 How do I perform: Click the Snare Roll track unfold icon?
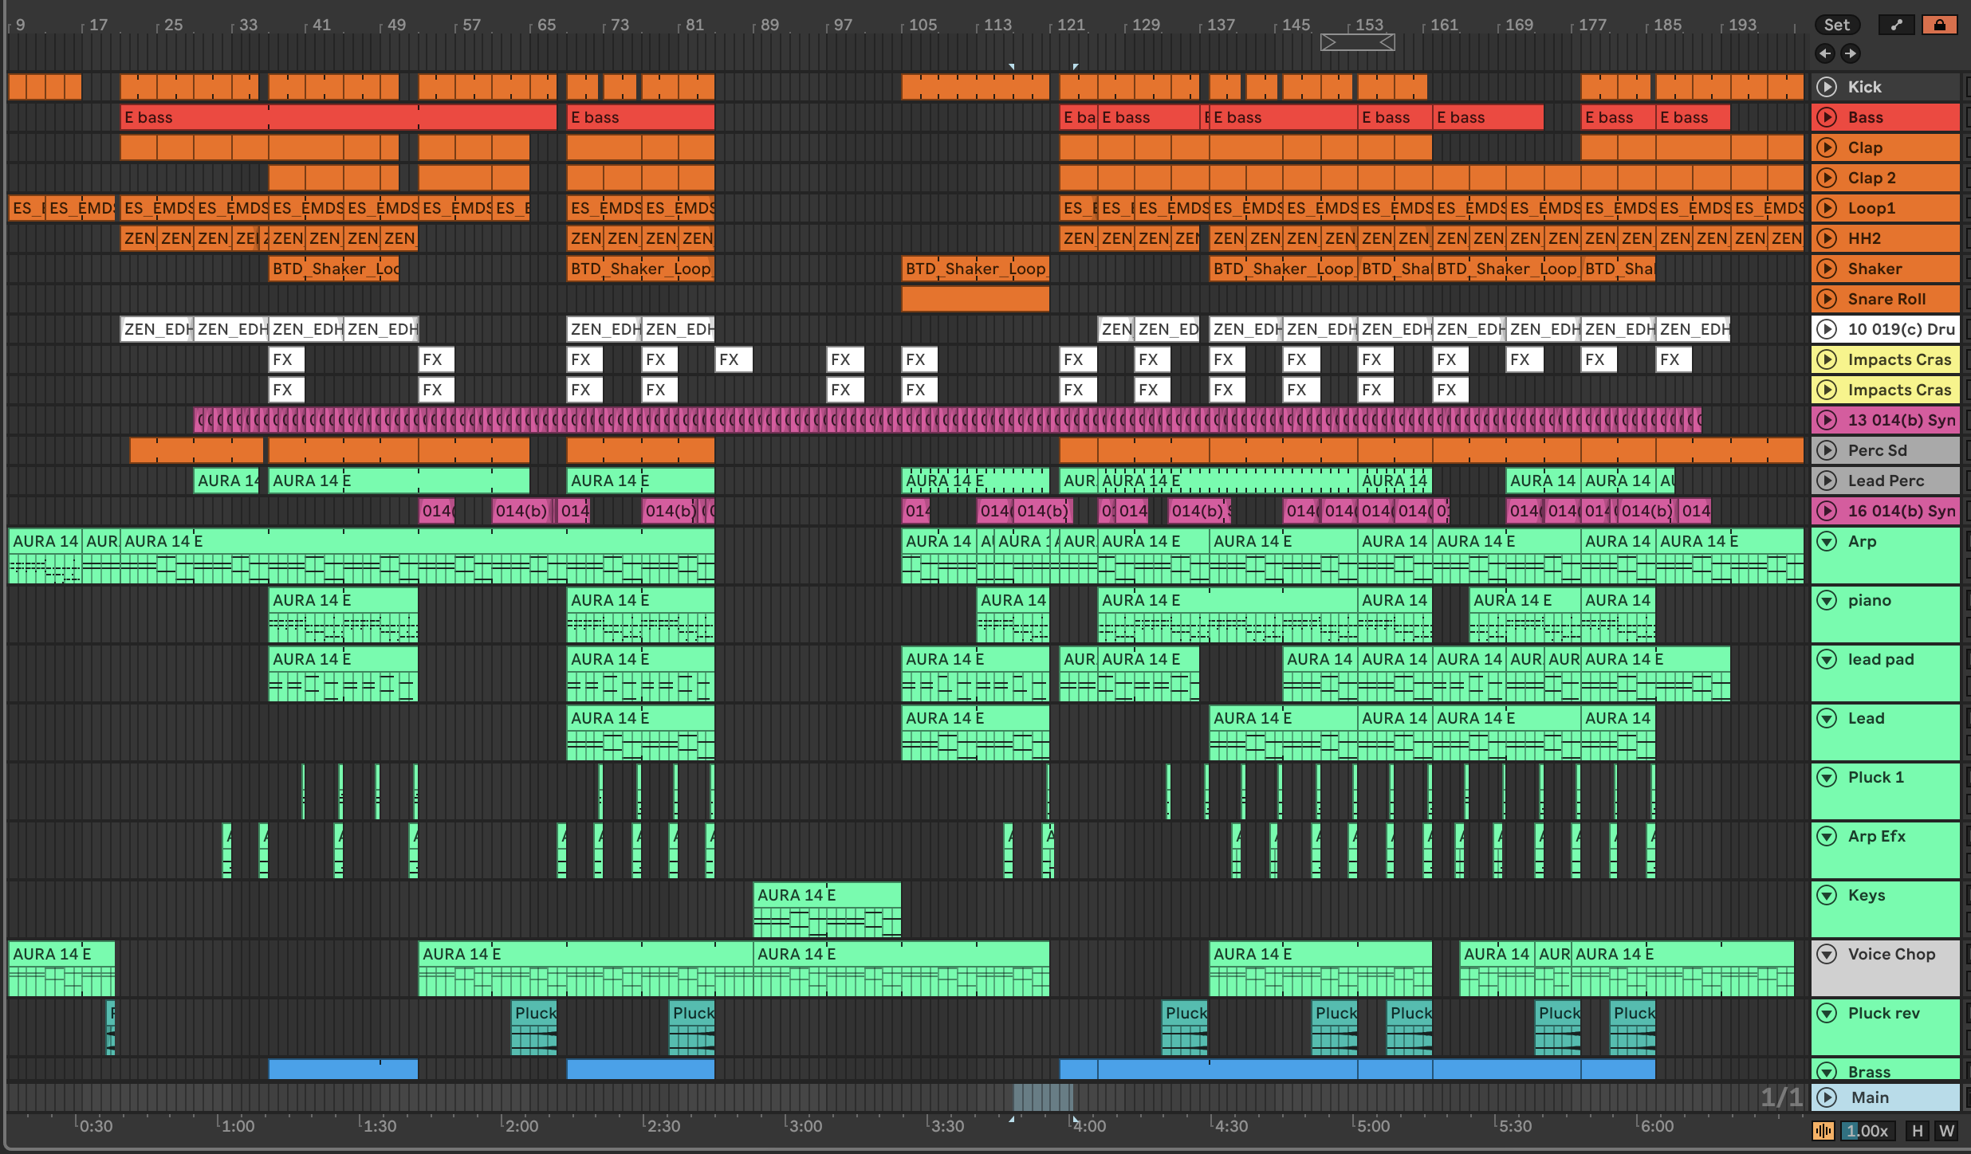1827,299
